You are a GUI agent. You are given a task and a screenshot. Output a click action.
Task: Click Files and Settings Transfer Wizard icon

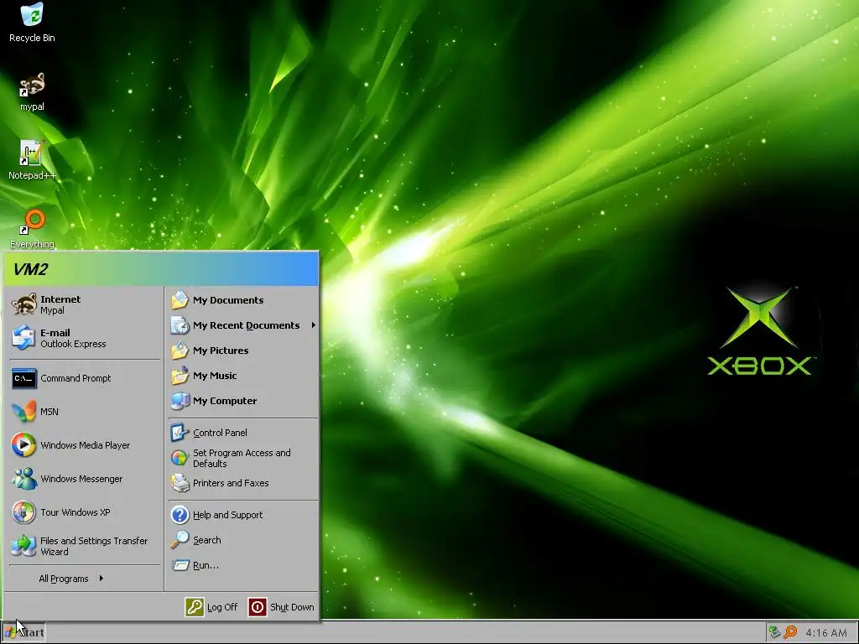point(24,545)
